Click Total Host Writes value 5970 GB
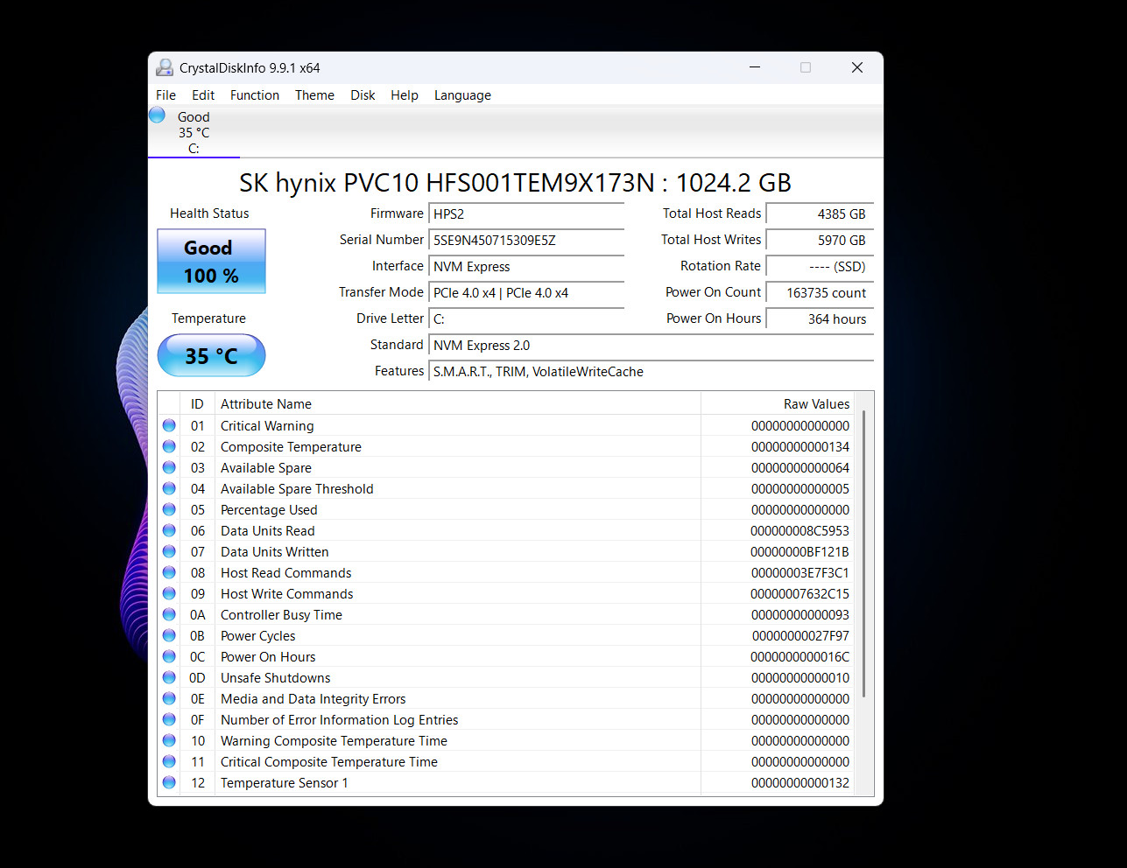 click(820, 241)
